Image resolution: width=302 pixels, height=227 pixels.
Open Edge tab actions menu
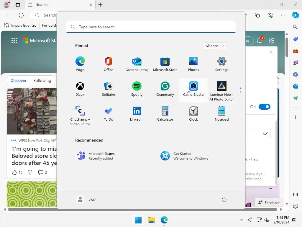pyautogui.click(x=17, y=5)
